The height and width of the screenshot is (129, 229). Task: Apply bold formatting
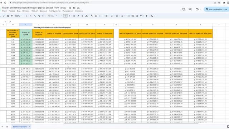74,16
